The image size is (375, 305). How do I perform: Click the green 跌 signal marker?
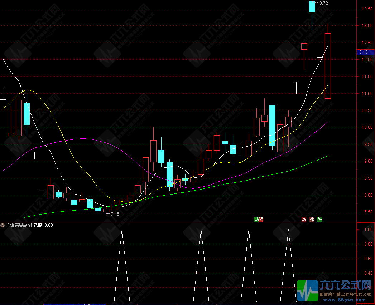click(x=320, y=219)
